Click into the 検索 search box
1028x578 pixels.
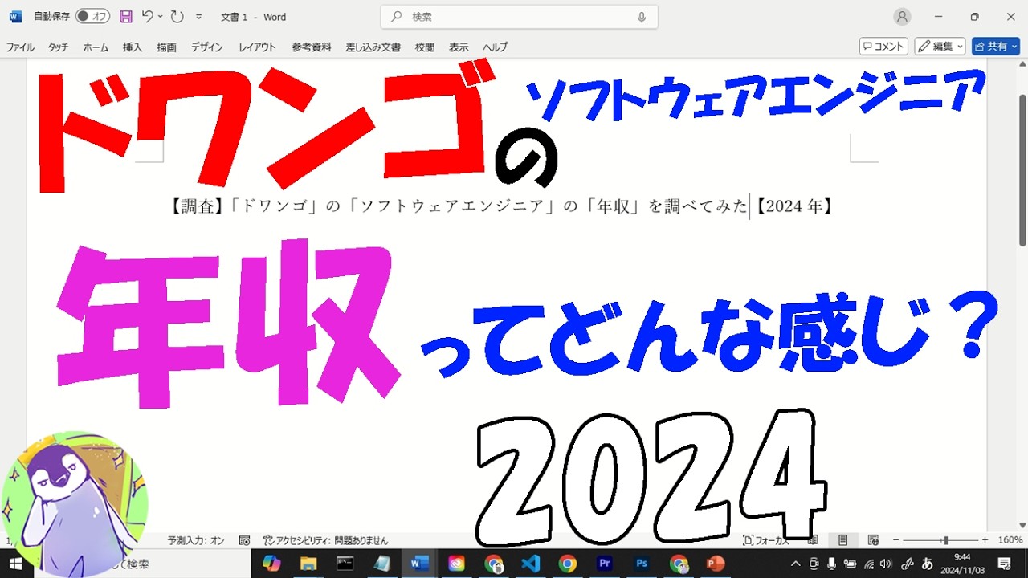[x=519, y=17]
